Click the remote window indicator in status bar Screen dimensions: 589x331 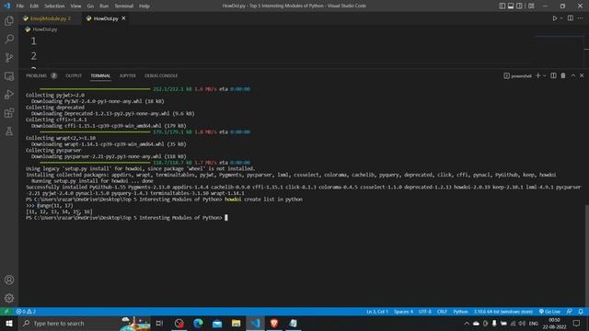[x=6, y=312]
